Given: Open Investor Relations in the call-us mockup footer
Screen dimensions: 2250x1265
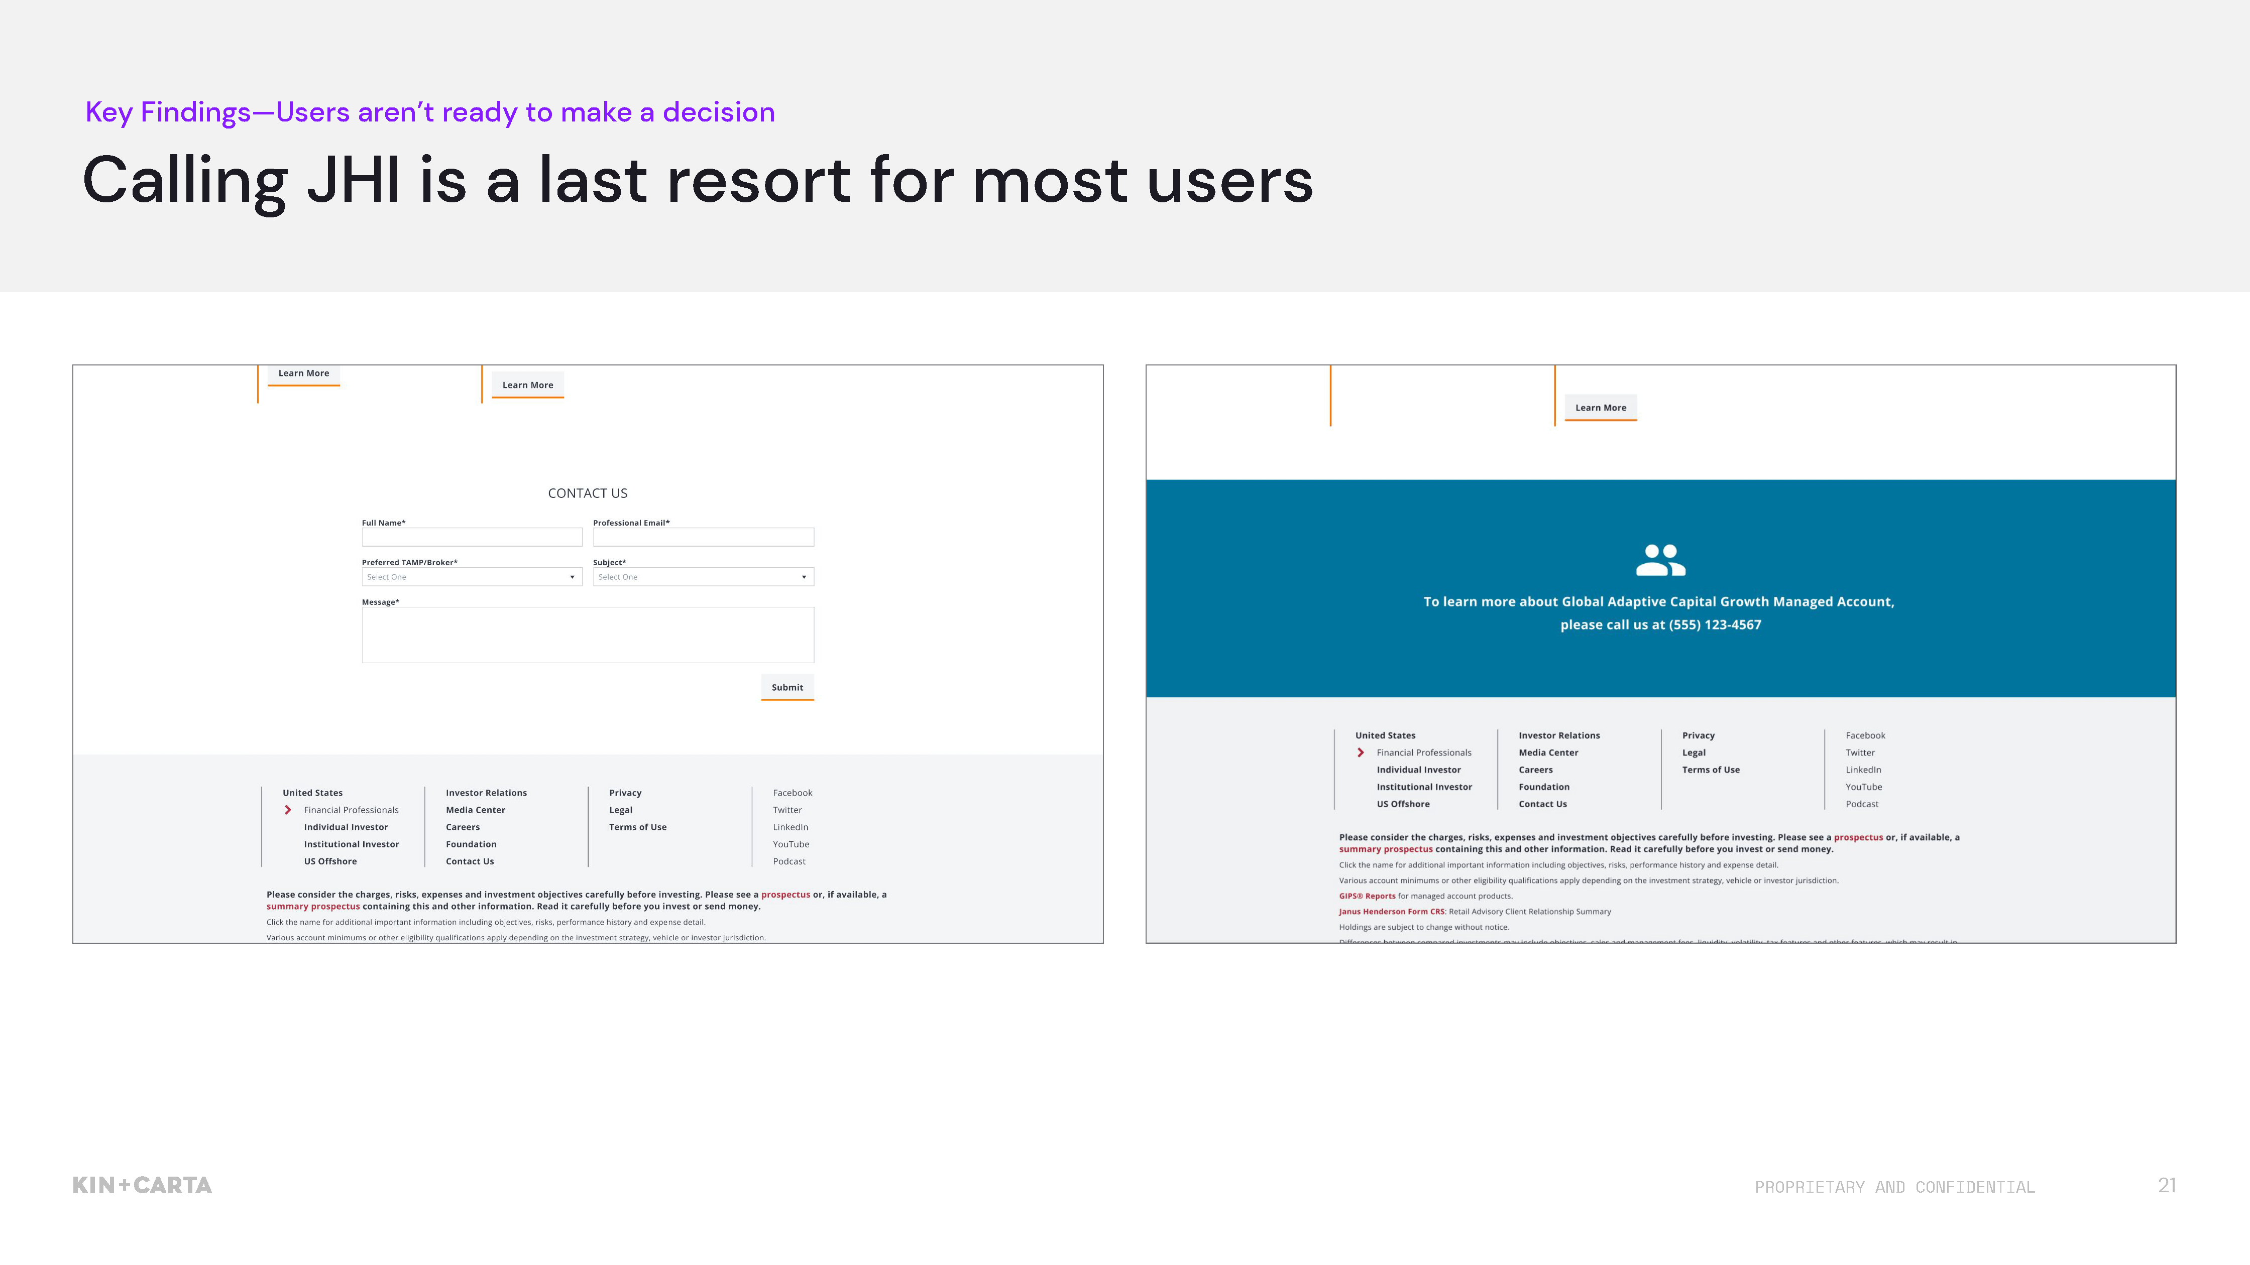Looking at the screenshot, I should click(x=1559, y=735).
